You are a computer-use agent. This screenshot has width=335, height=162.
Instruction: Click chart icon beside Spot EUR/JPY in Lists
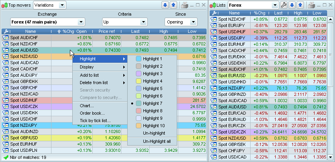214,25
